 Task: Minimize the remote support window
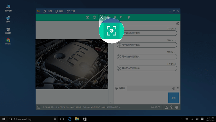pyautogui.click(x=170, y=11)
